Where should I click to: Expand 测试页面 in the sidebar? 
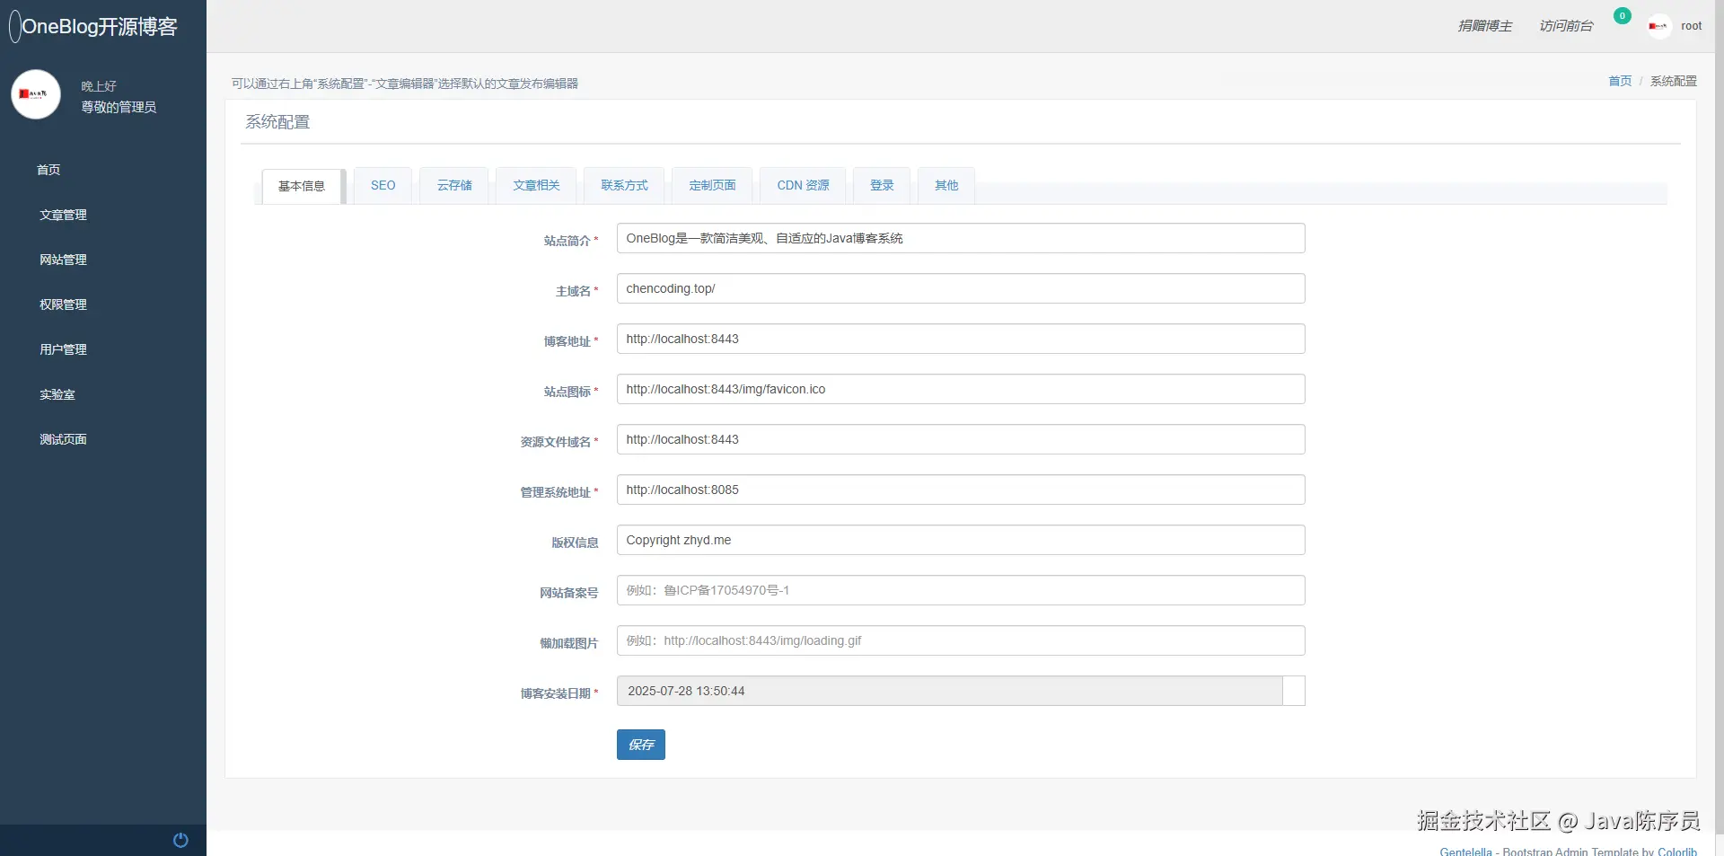[63, 439]
